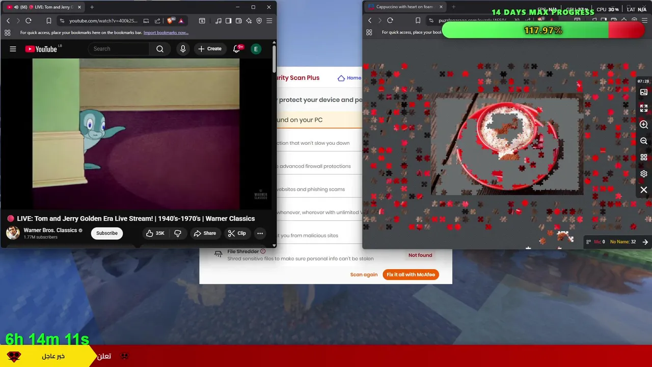Open the Brave Wallet icon
The width and height of the screenshot is (652, 367).
click(239, 21)
